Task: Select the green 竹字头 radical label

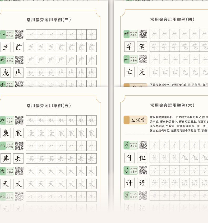Action: click(x=131, y=34)
